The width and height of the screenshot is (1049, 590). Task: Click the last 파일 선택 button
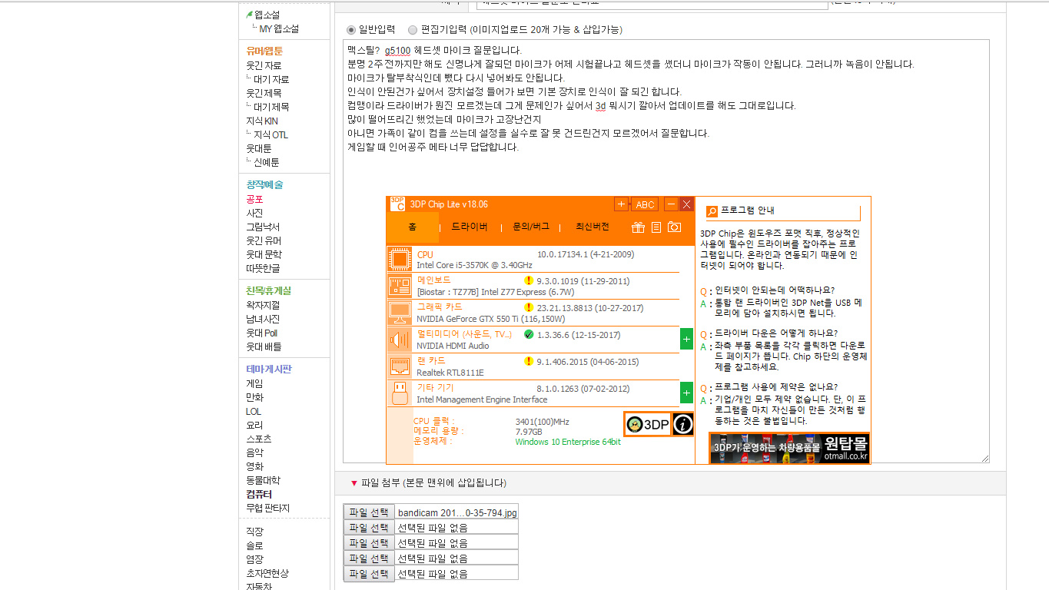coord(369,574)
